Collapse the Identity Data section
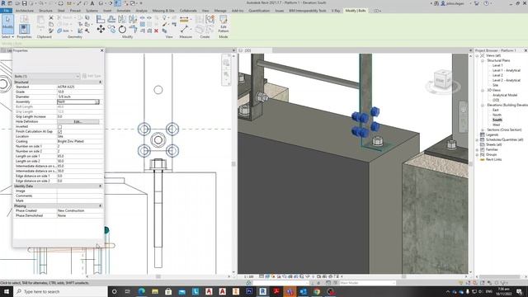The image size is (528, 297). point(100,186)
